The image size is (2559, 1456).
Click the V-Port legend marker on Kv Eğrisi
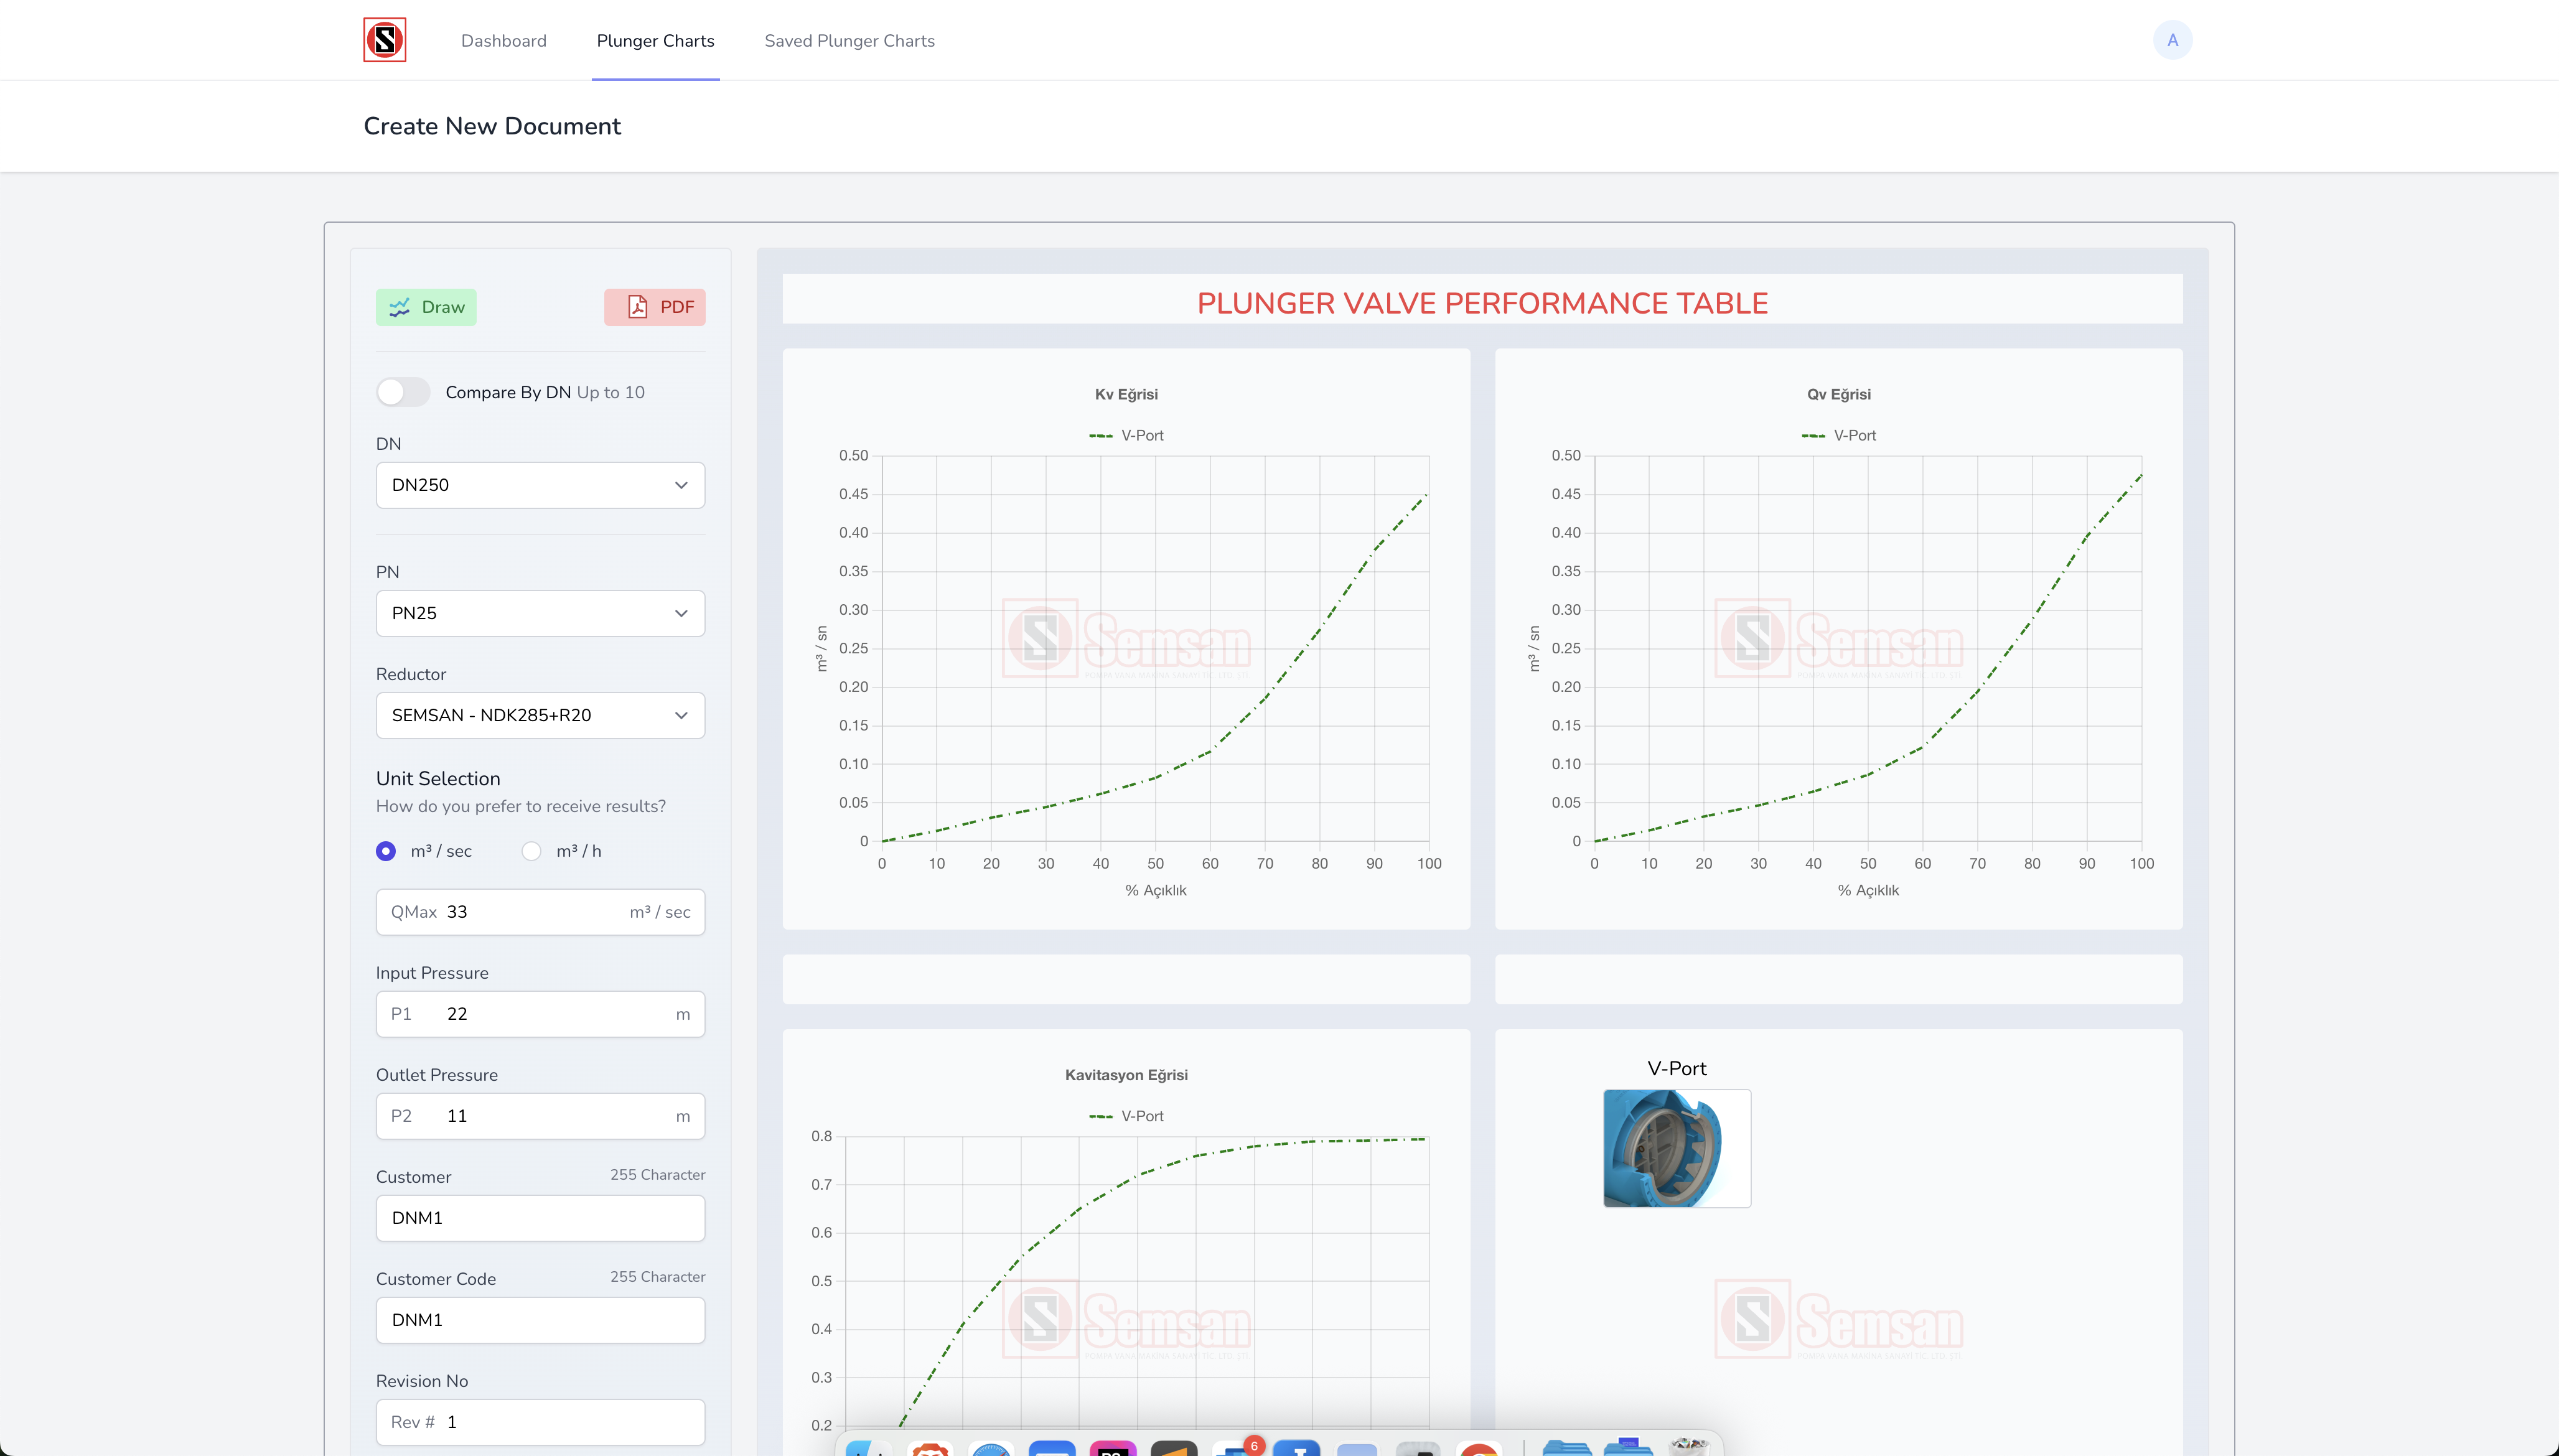pos(1100,436)
